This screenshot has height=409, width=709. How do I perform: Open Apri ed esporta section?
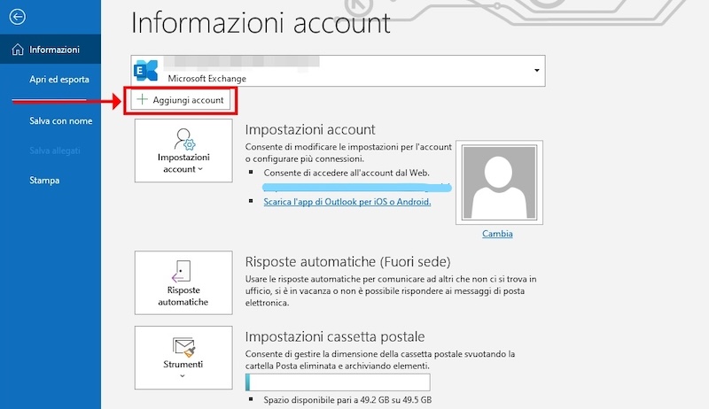59,80
